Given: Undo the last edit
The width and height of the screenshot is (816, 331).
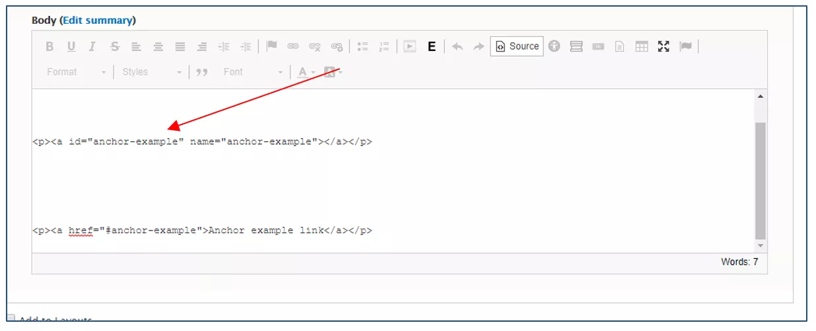Looking at the screenshot, I should pos(458,46).
